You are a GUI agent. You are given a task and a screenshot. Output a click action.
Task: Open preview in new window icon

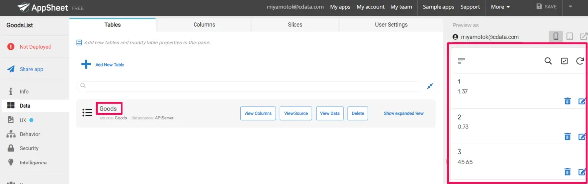584,36
